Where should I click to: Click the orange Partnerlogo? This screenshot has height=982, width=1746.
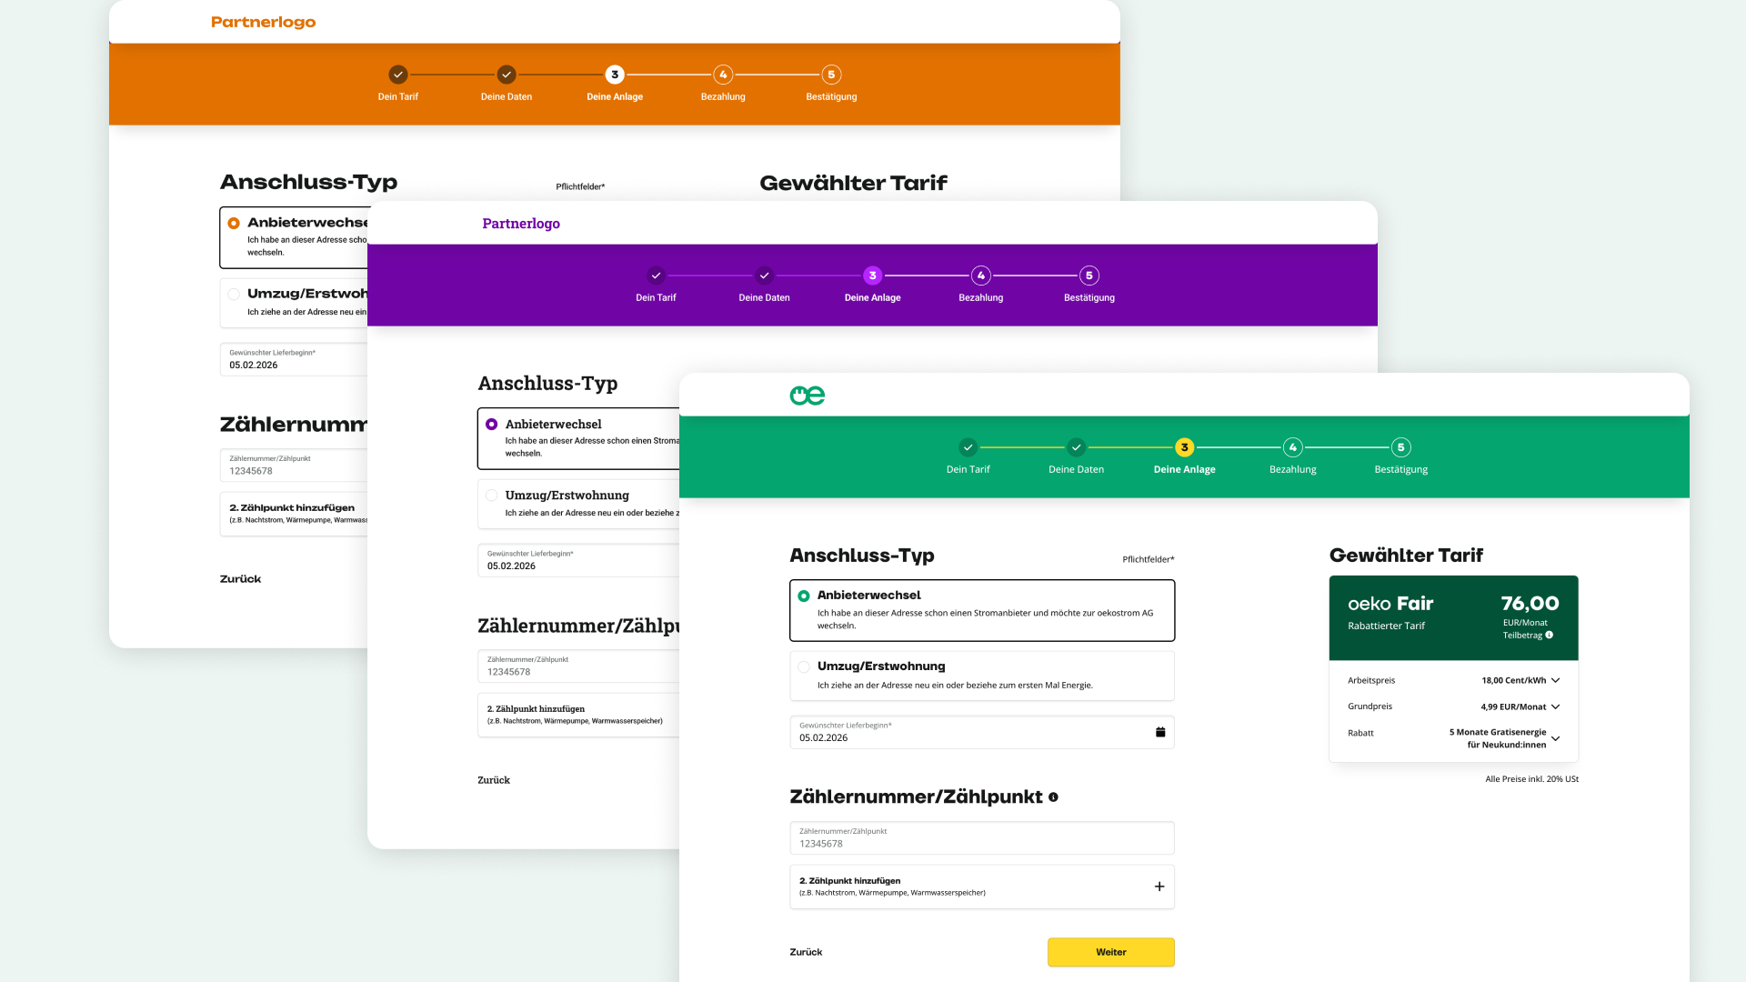(263, 22)
